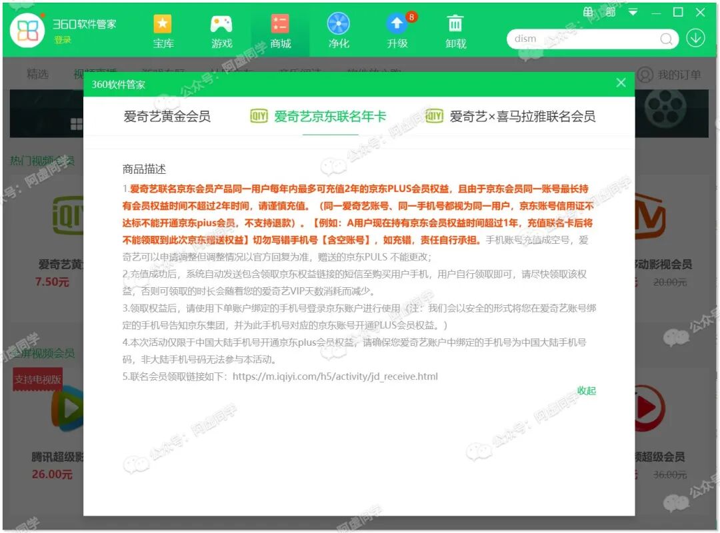The width and height of the screenshot is (720, 533).
Task: Click the iQIYI logo beside 联名年卡 tab
Action: click(259, 116)
